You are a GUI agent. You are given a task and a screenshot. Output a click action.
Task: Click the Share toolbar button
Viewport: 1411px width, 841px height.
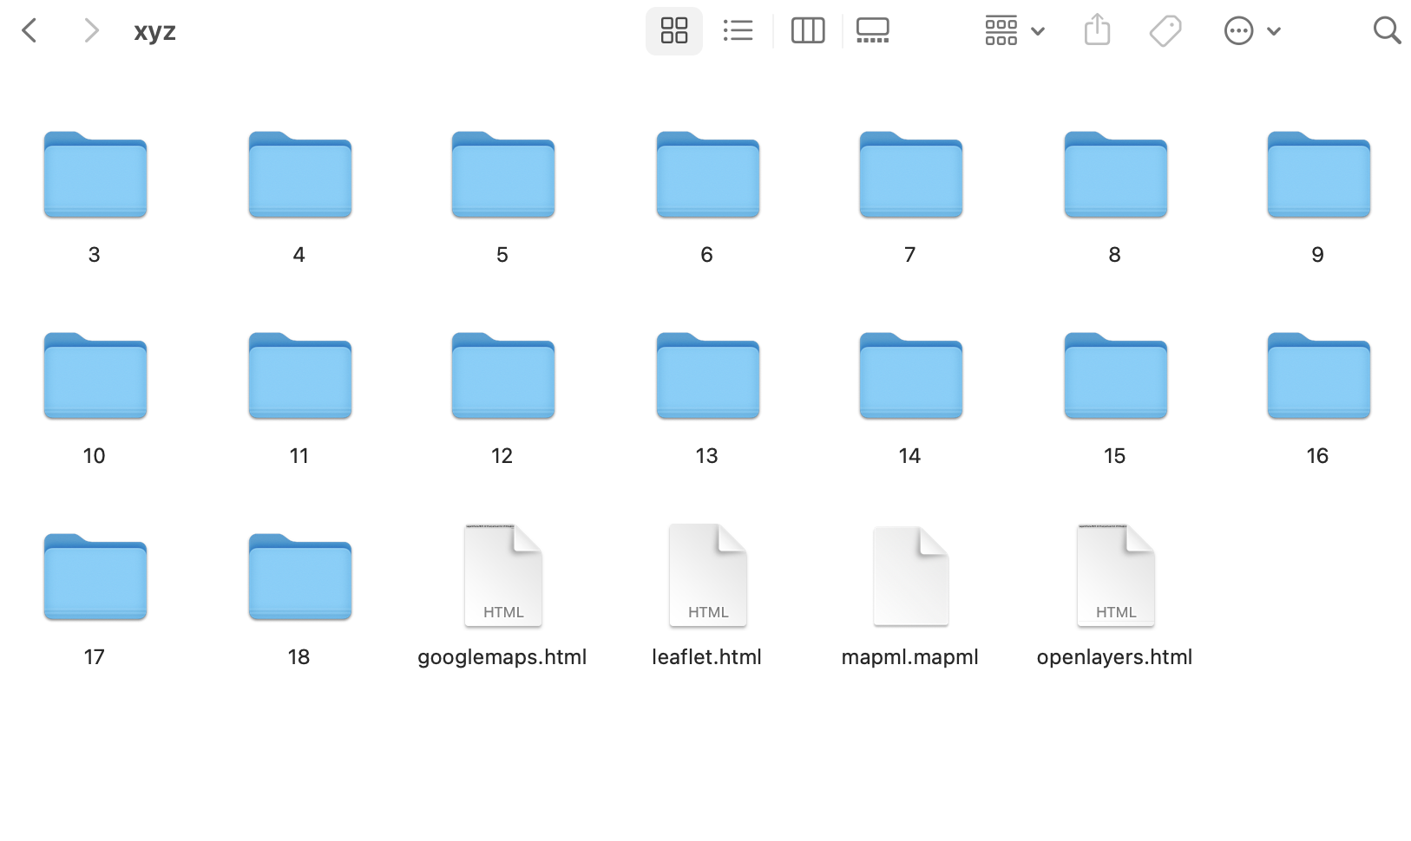(x=1098, y=31)
